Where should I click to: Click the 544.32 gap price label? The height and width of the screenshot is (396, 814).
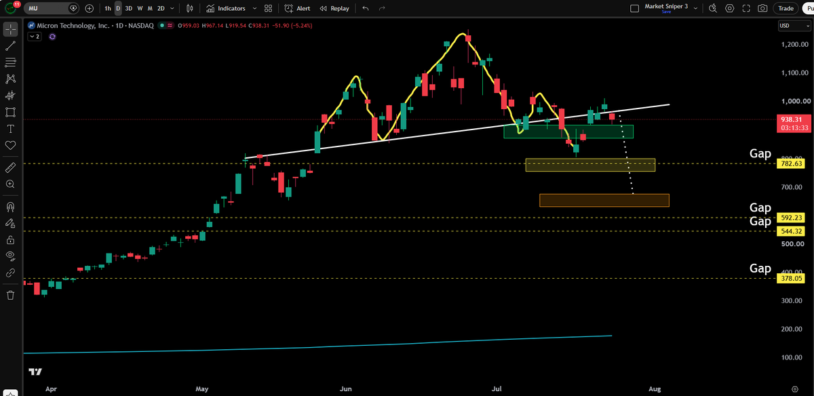coord(791,231)
